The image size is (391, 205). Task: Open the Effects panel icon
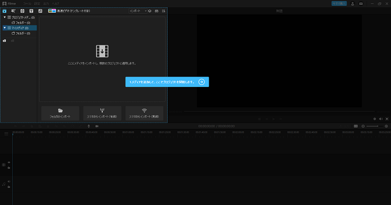(13, 11)
